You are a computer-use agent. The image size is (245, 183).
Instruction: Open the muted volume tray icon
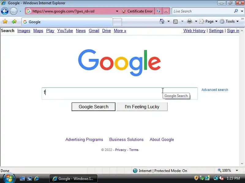click(x=221, y=178)
